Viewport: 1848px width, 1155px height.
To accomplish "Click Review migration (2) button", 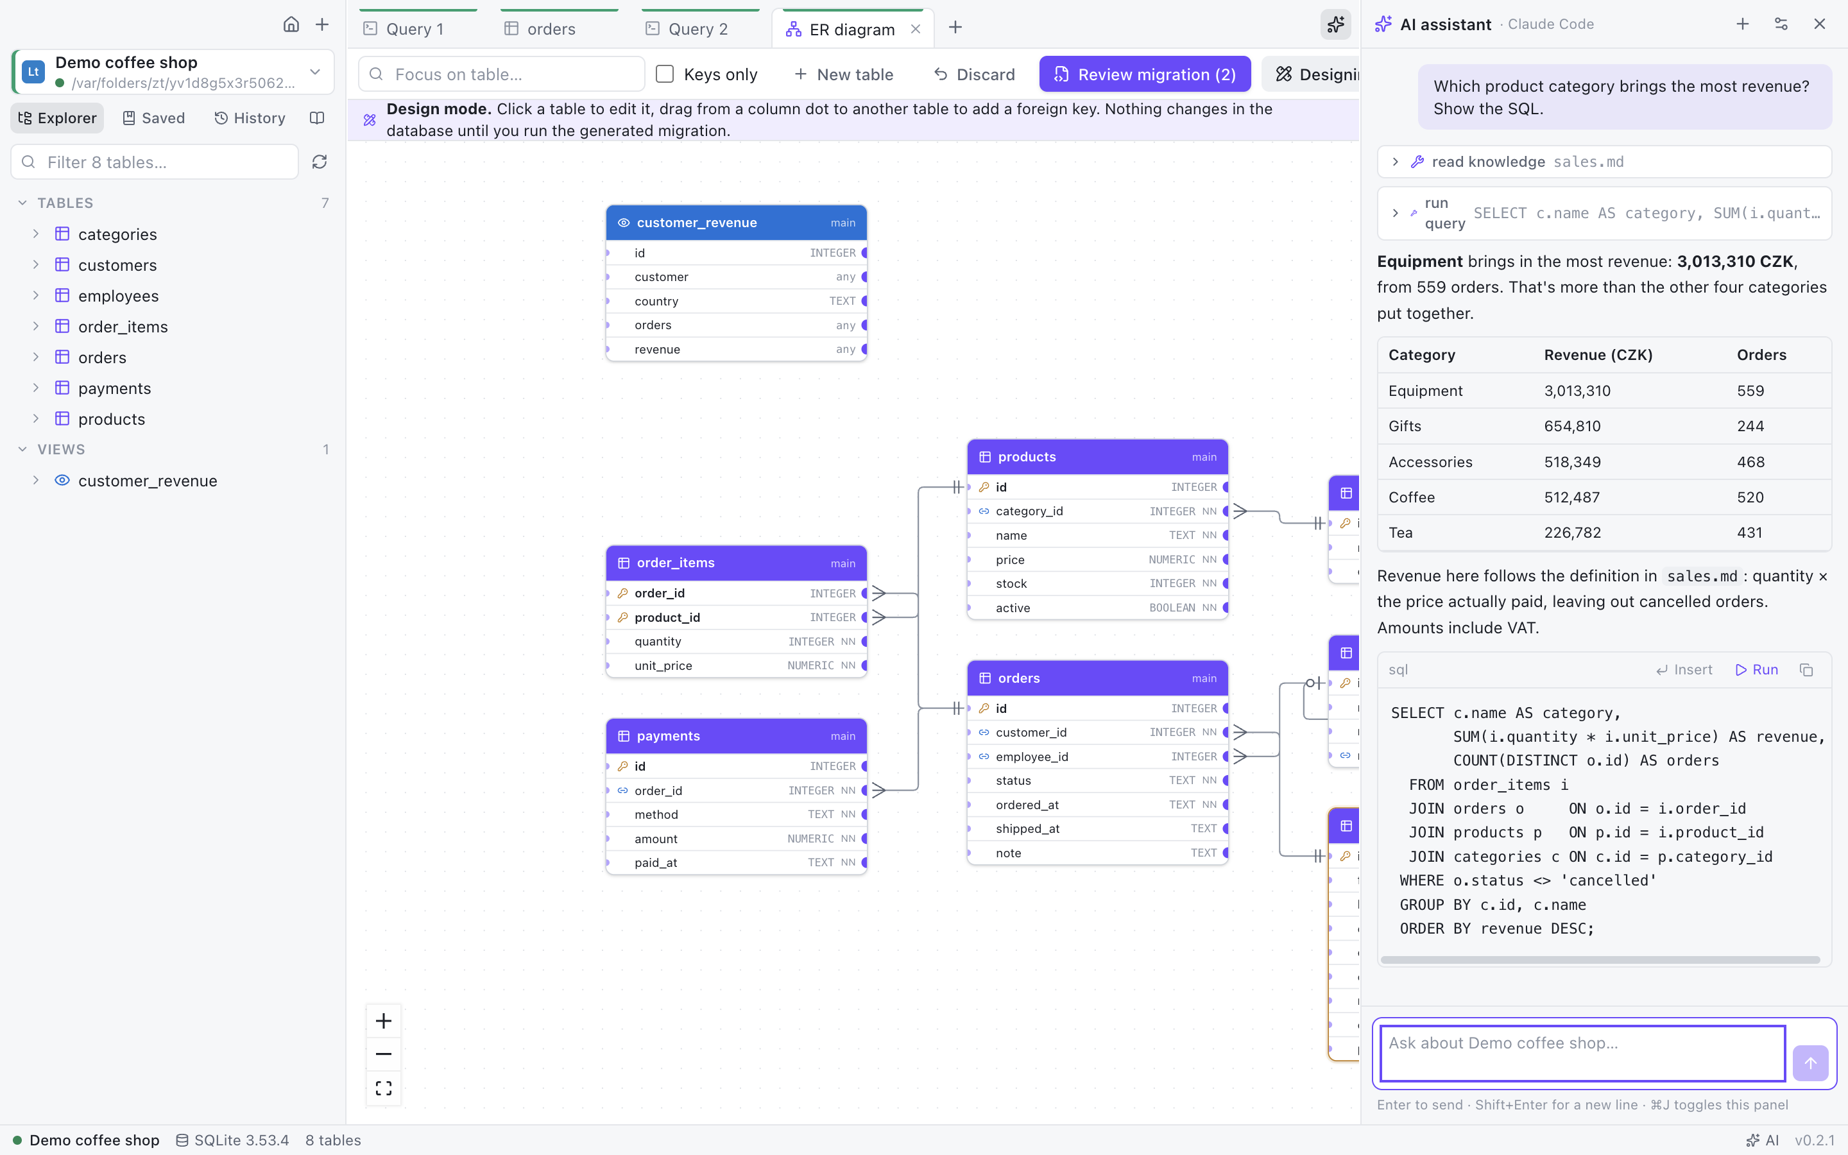I will click(1145, 74).
